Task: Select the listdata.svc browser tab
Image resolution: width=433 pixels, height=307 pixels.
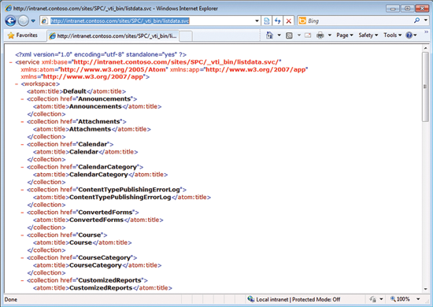Action: tap(113, 36)
